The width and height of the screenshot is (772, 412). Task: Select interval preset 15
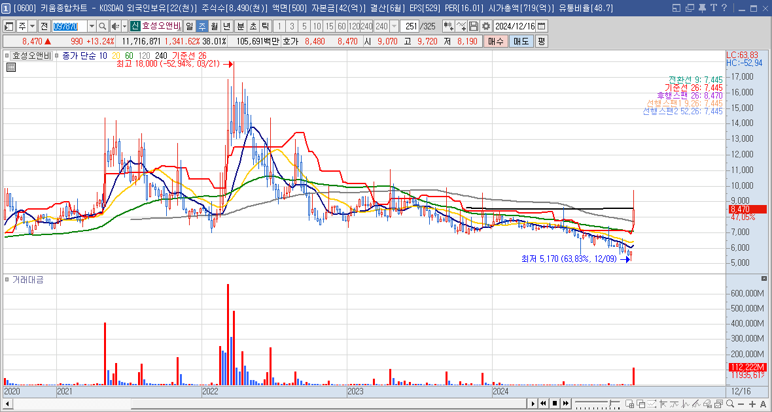point(329,26)
